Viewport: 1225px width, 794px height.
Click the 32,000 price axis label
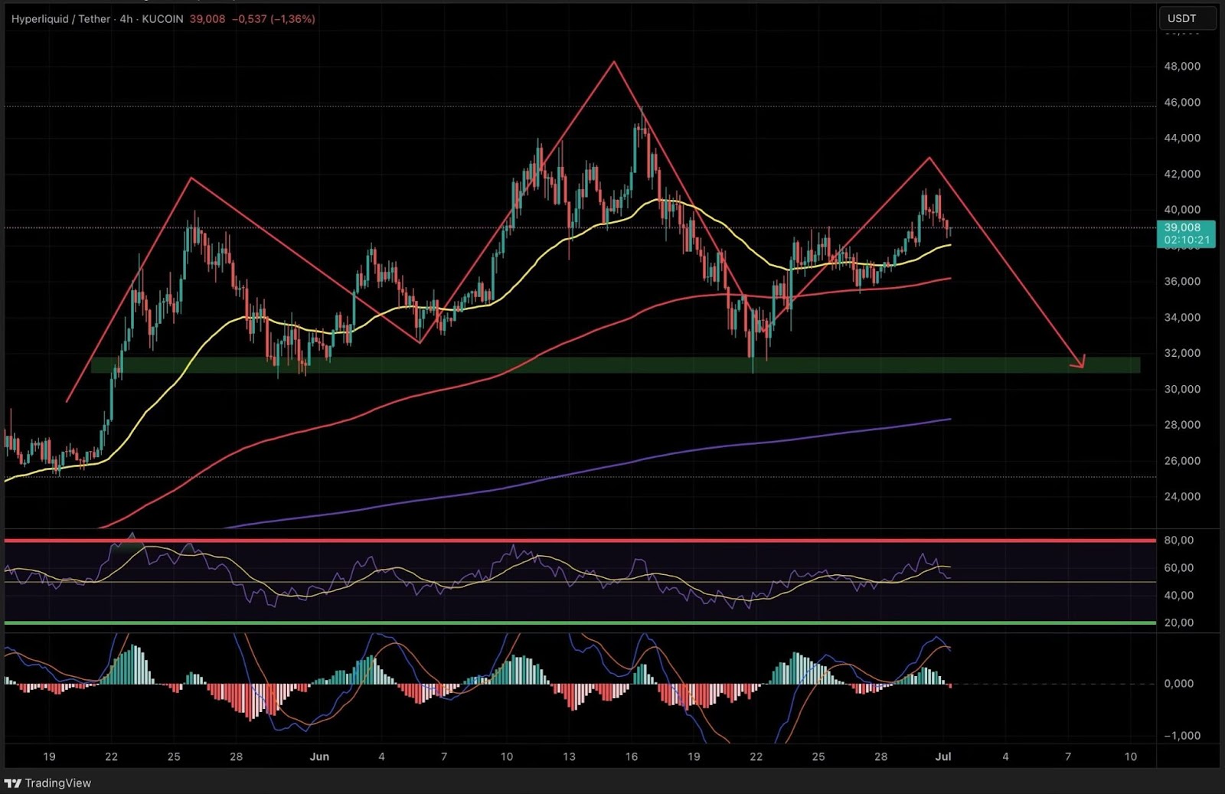1182,353
